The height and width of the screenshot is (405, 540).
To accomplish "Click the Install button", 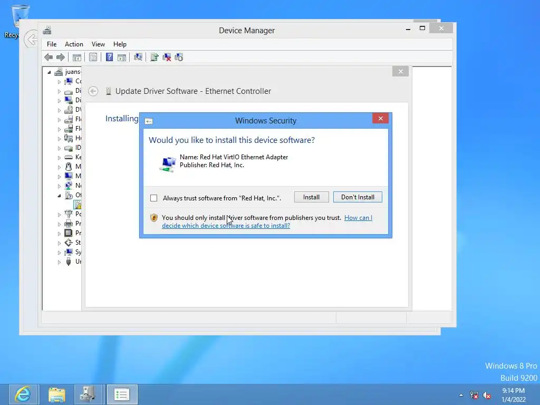I will click(x=311, y=197).
